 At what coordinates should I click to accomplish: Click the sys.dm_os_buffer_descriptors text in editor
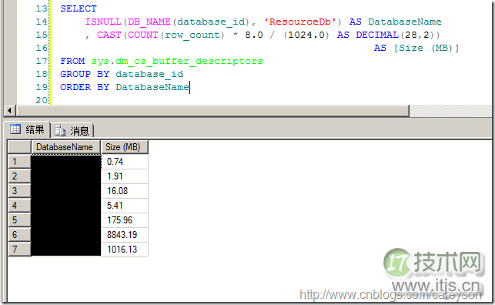(177, 61)
